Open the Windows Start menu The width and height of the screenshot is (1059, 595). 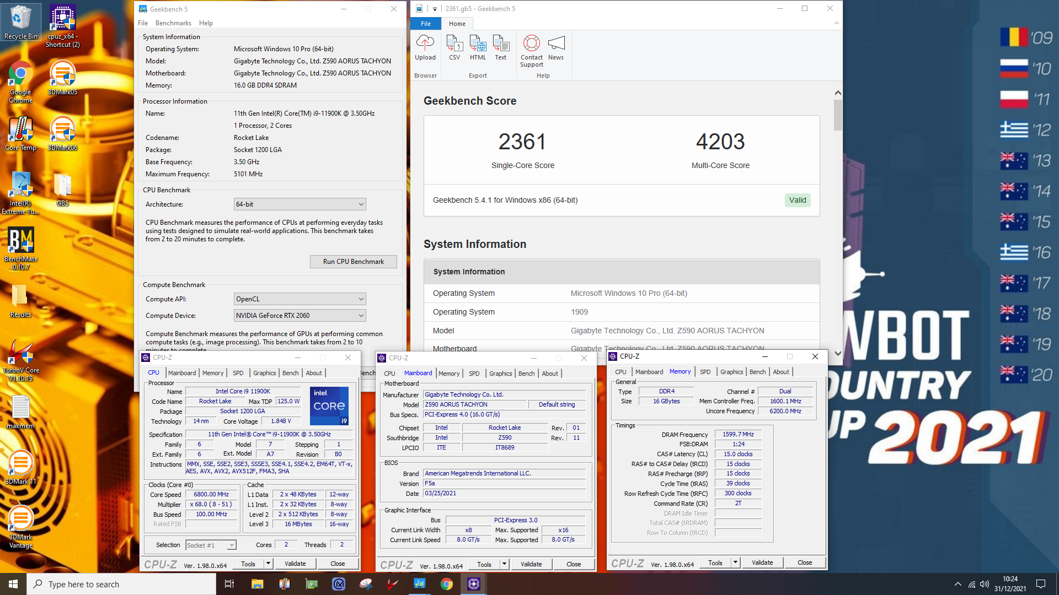pos(13,584)
